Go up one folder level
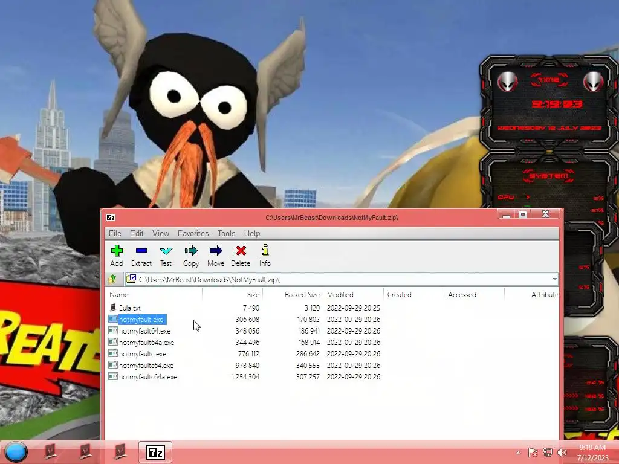 pyautogui.click(x=112, y=279)
